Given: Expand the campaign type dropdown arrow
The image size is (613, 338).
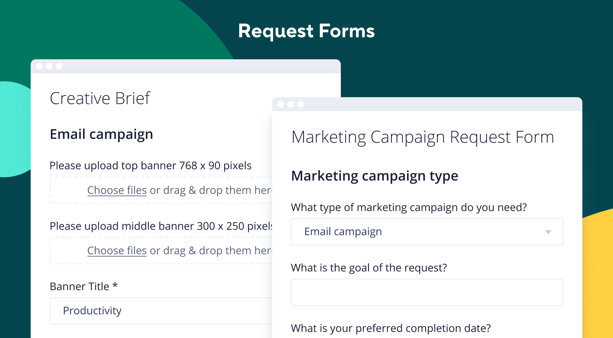Looking at the screenshot, I should (548, 232).
